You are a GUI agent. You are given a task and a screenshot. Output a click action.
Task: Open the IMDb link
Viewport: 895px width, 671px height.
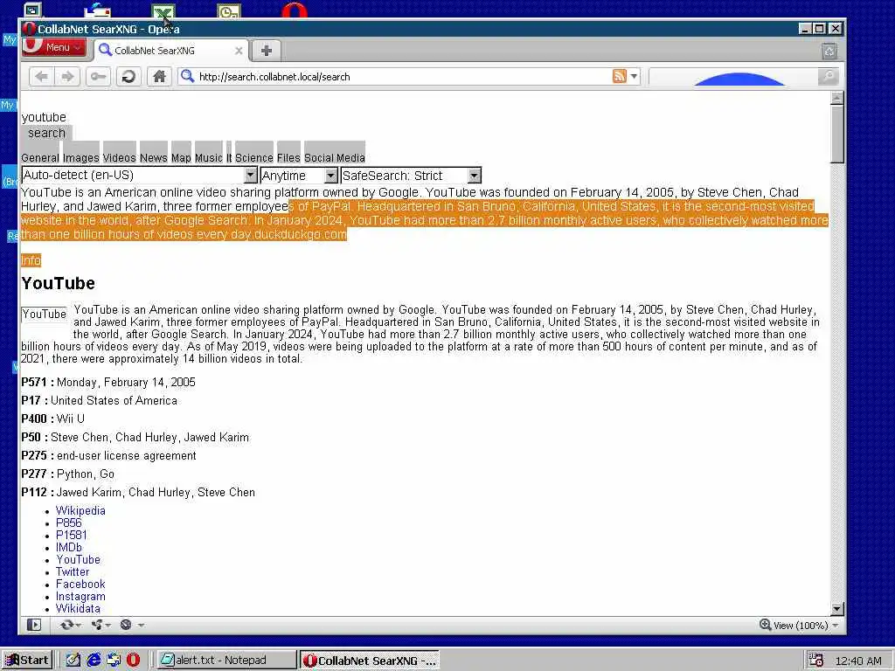68,547
